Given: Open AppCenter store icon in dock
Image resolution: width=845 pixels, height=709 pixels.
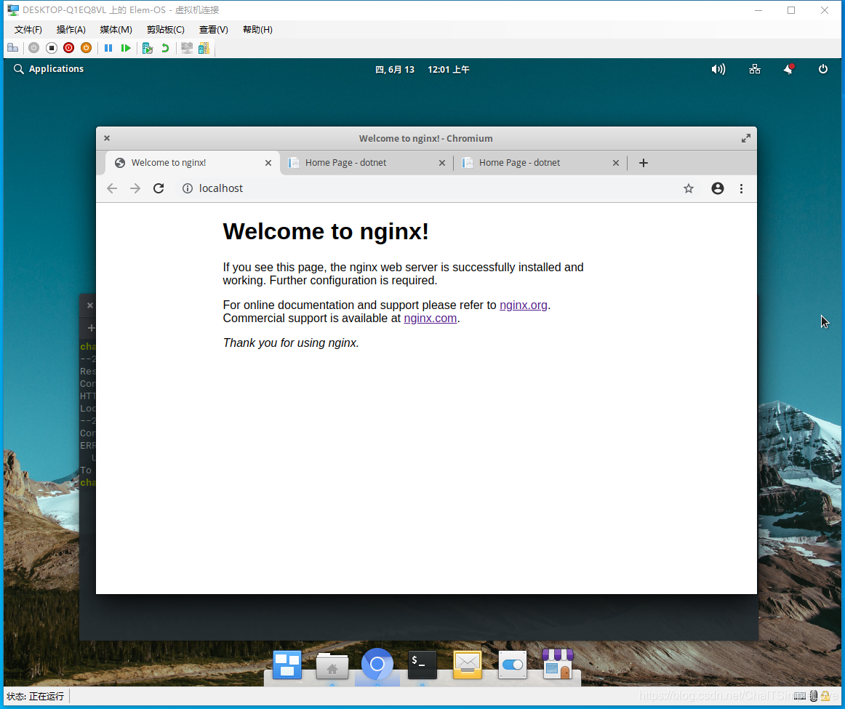Looking at the screenshot, I should 558,664.
